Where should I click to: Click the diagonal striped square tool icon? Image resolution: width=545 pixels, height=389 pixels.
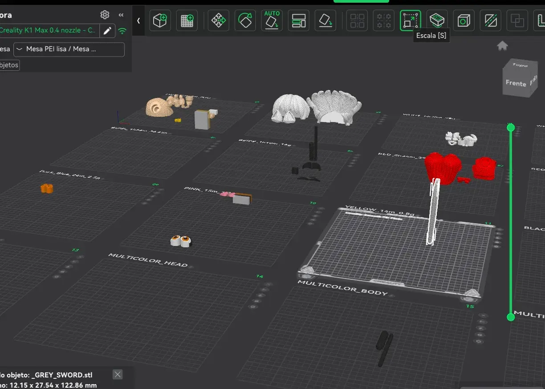tap(491, 20)
